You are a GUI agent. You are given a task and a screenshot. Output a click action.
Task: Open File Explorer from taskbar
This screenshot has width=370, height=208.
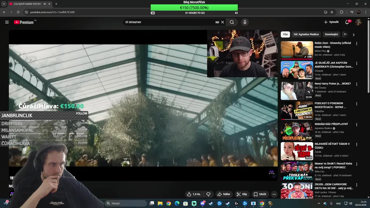point(160,203)
